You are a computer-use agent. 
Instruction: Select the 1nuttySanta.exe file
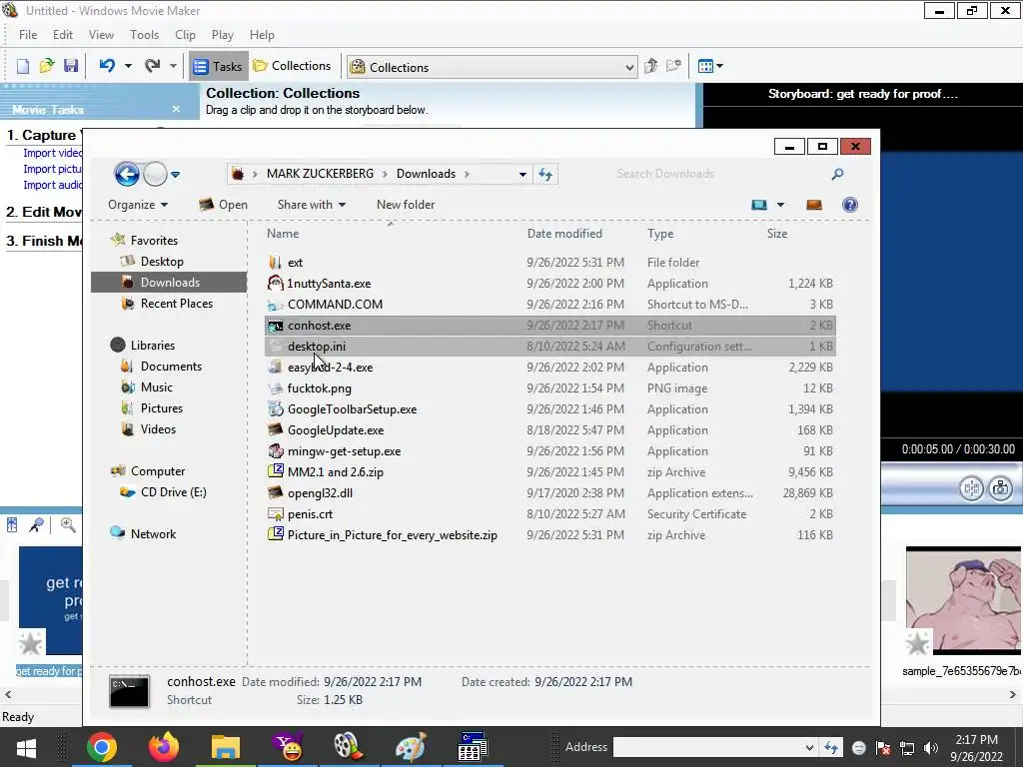click(329, 284)
